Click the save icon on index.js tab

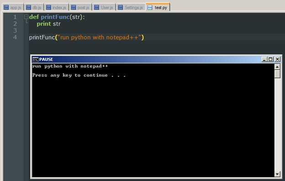pyautogui.click(x=48, y=7)
